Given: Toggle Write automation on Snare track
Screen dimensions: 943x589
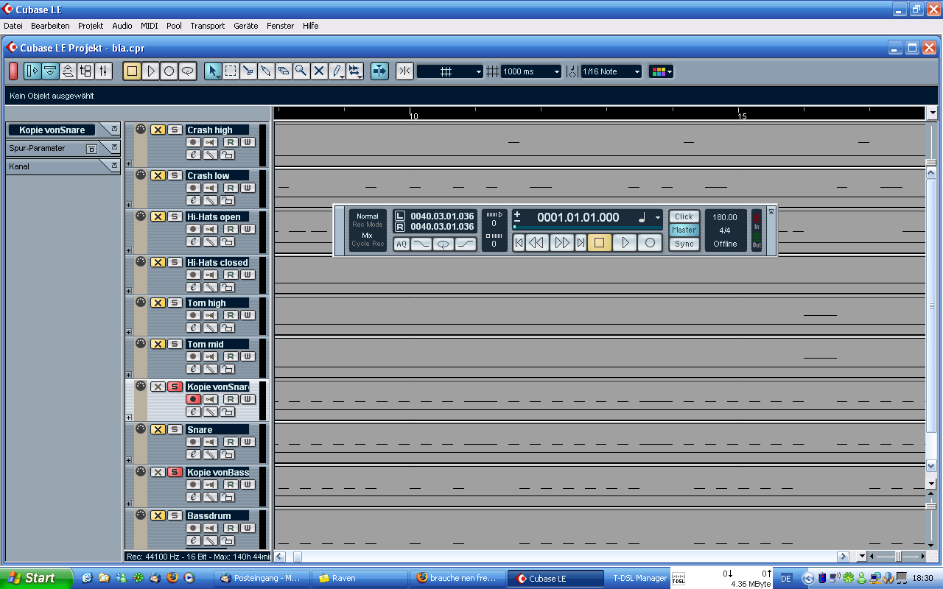Looking at the screenshot, I should point(248,442).
